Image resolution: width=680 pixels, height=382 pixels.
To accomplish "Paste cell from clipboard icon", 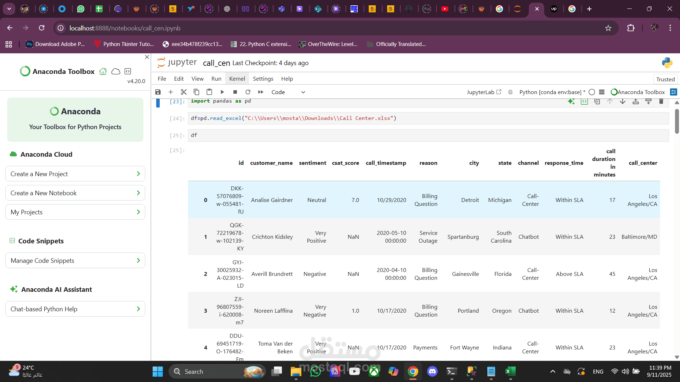I will pyautogui.click(x=209, y=92).
